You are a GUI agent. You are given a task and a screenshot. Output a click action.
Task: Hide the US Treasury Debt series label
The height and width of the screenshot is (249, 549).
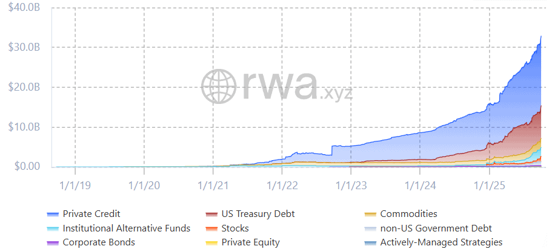[x=258, y=214]
